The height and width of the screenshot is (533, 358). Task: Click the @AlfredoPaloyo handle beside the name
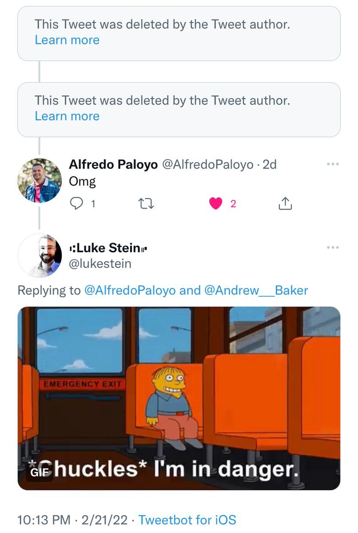coord(207,164)
